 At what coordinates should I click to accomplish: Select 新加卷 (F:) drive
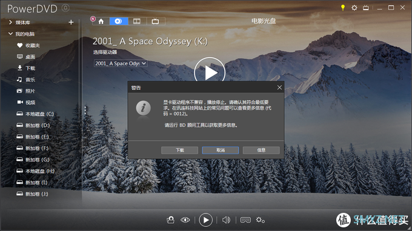coord(33,148)
